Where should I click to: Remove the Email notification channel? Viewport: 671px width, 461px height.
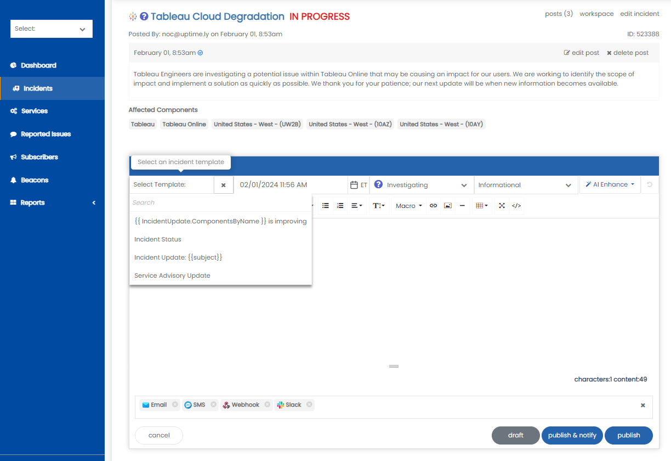[175, 404]
